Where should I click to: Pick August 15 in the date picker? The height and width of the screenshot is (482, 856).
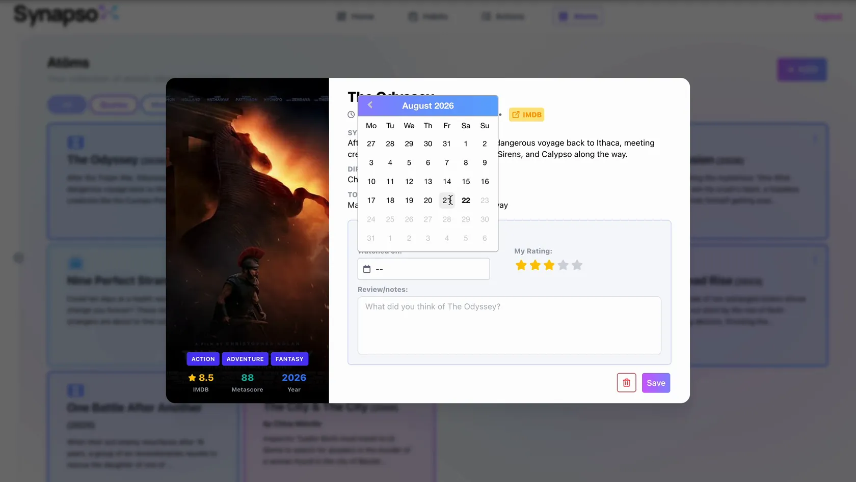pos(466,182)
